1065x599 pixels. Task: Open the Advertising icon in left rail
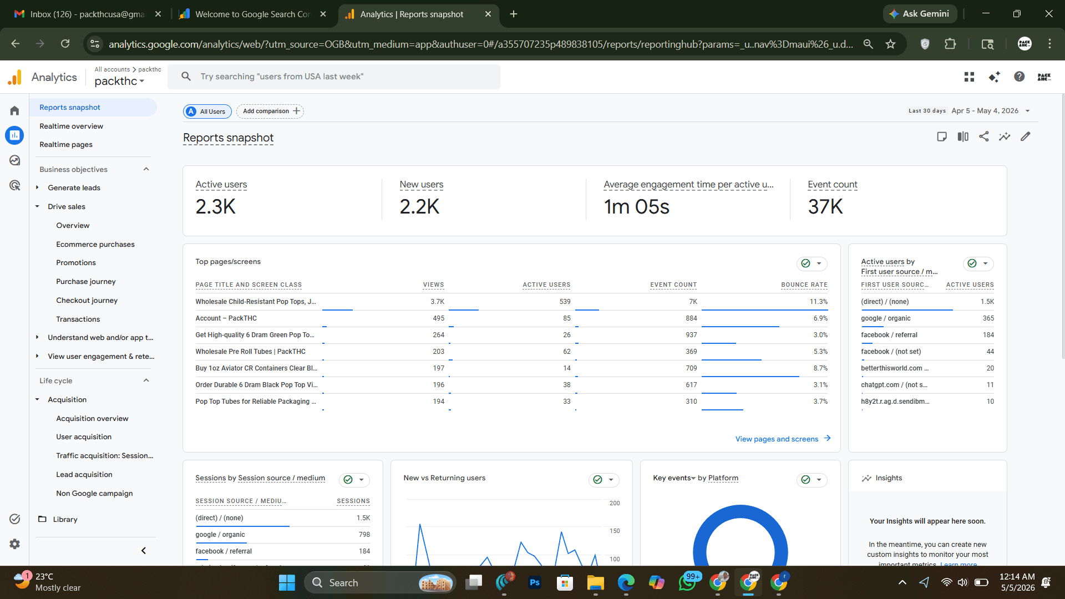point(14,185)
